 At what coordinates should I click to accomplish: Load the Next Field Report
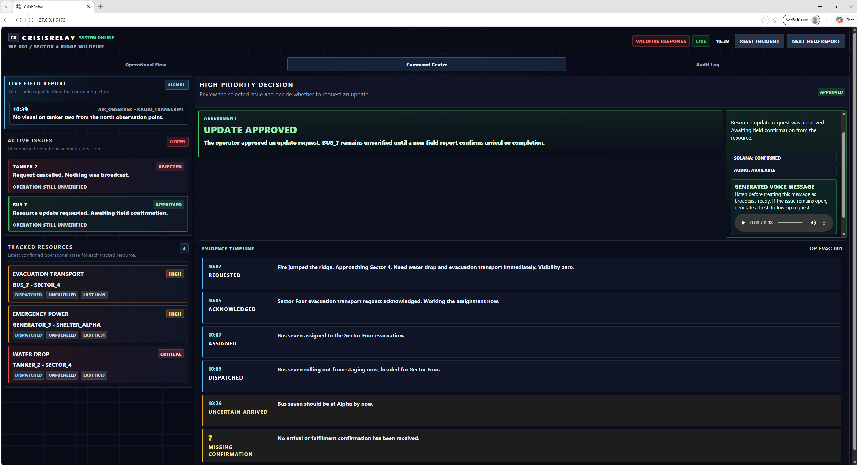816,41
